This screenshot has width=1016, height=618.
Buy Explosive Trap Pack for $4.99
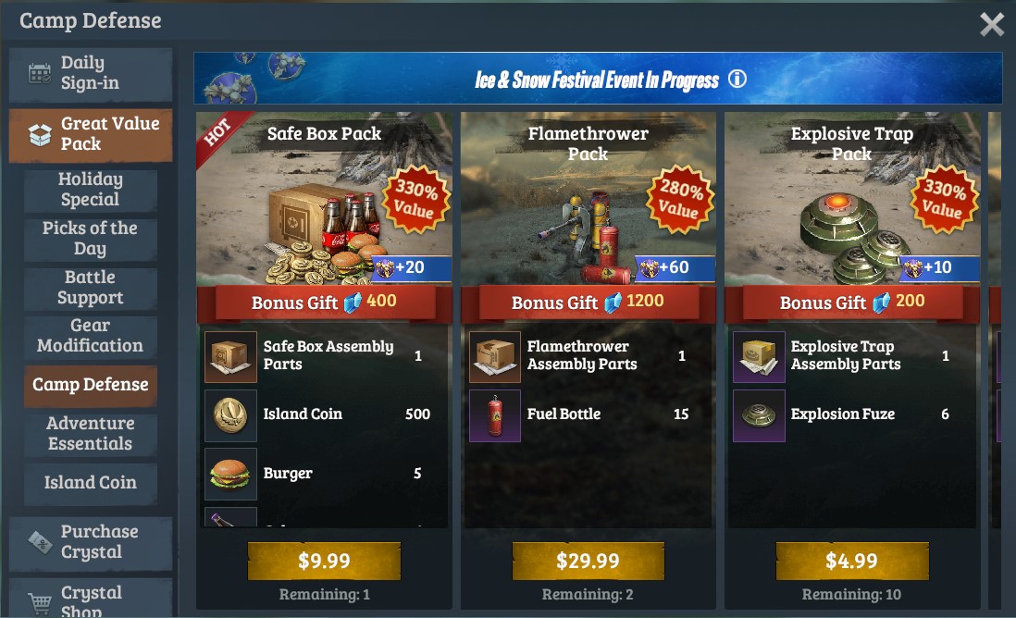pyautogui.click(x=852, y=561)
